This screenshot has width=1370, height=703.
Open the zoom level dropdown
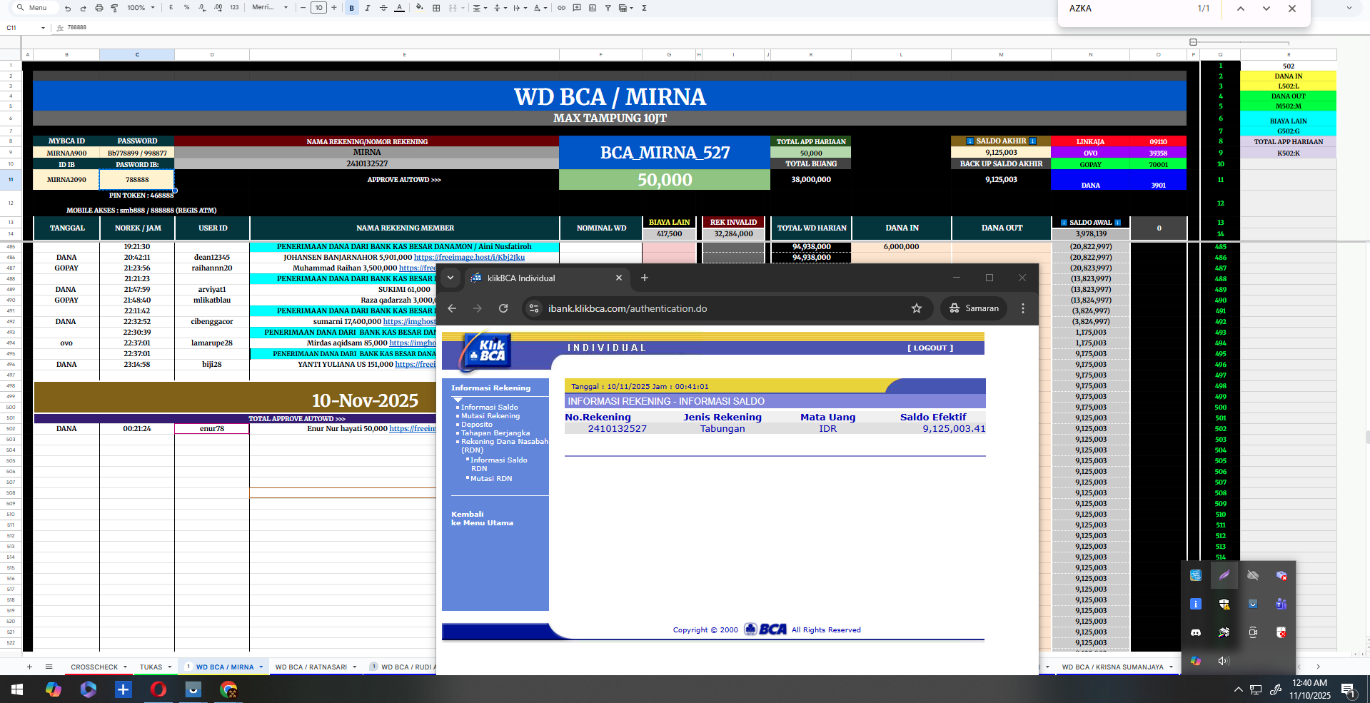(x=141, y=8)
